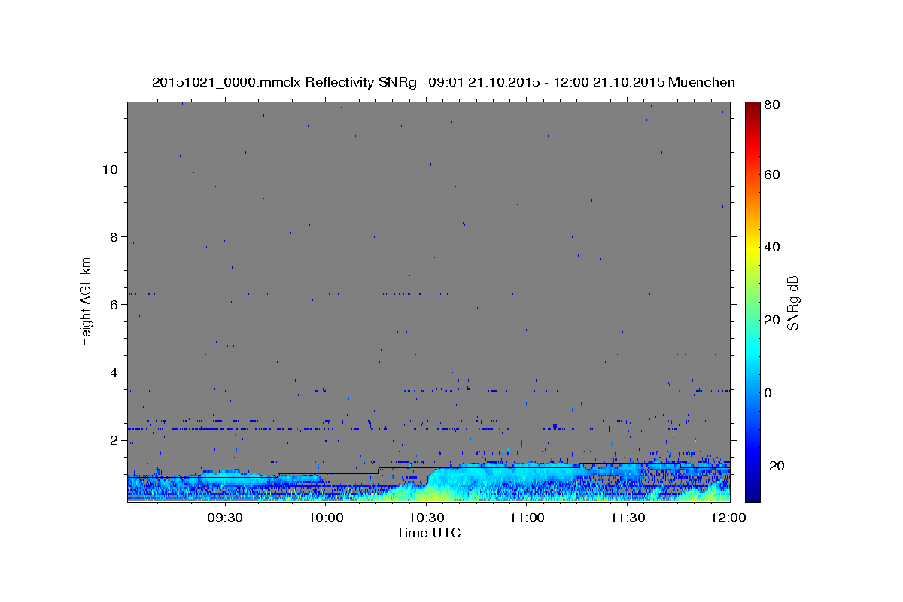The height and width of the screenshot is (602, 903).
Task: Click the height tick label '4'
Action: point(114,372)
